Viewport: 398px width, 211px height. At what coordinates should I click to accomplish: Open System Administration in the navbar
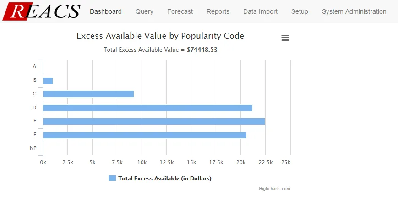(354, 11)
